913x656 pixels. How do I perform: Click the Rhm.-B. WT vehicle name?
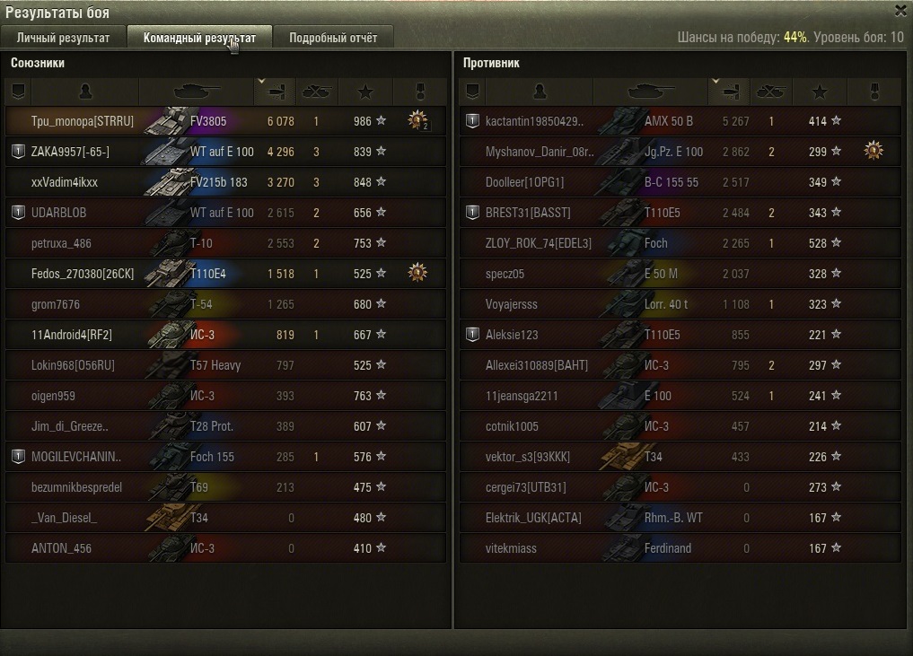pos(673,518)
